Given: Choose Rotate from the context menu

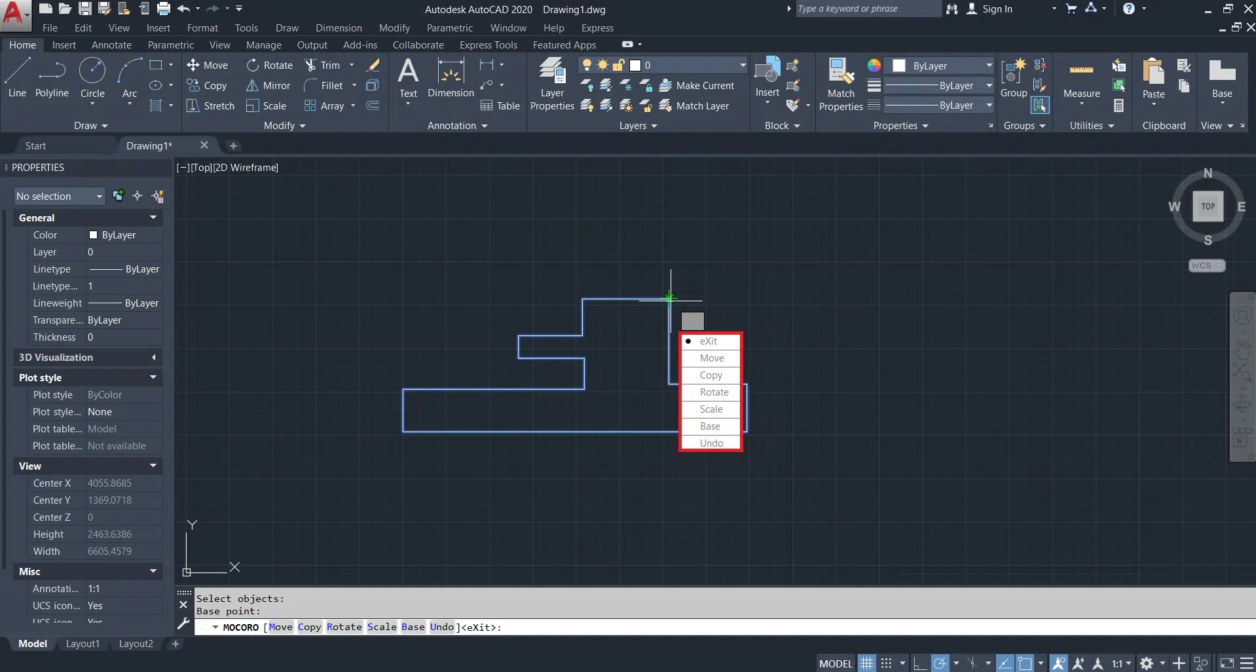Looking at the screenshot, I should (713, 392).
